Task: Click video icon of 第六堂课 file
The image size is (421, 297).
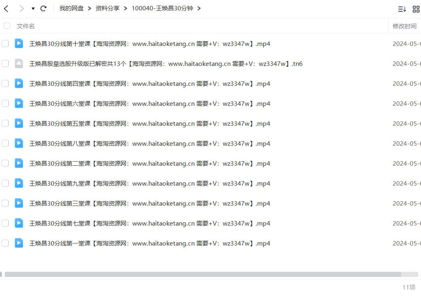Action: coord(19,103)
